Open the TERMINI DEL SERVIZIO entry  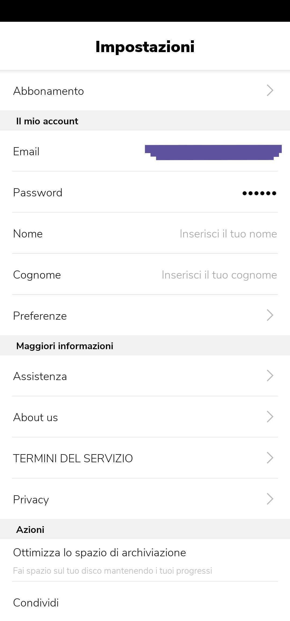[145, 458]
